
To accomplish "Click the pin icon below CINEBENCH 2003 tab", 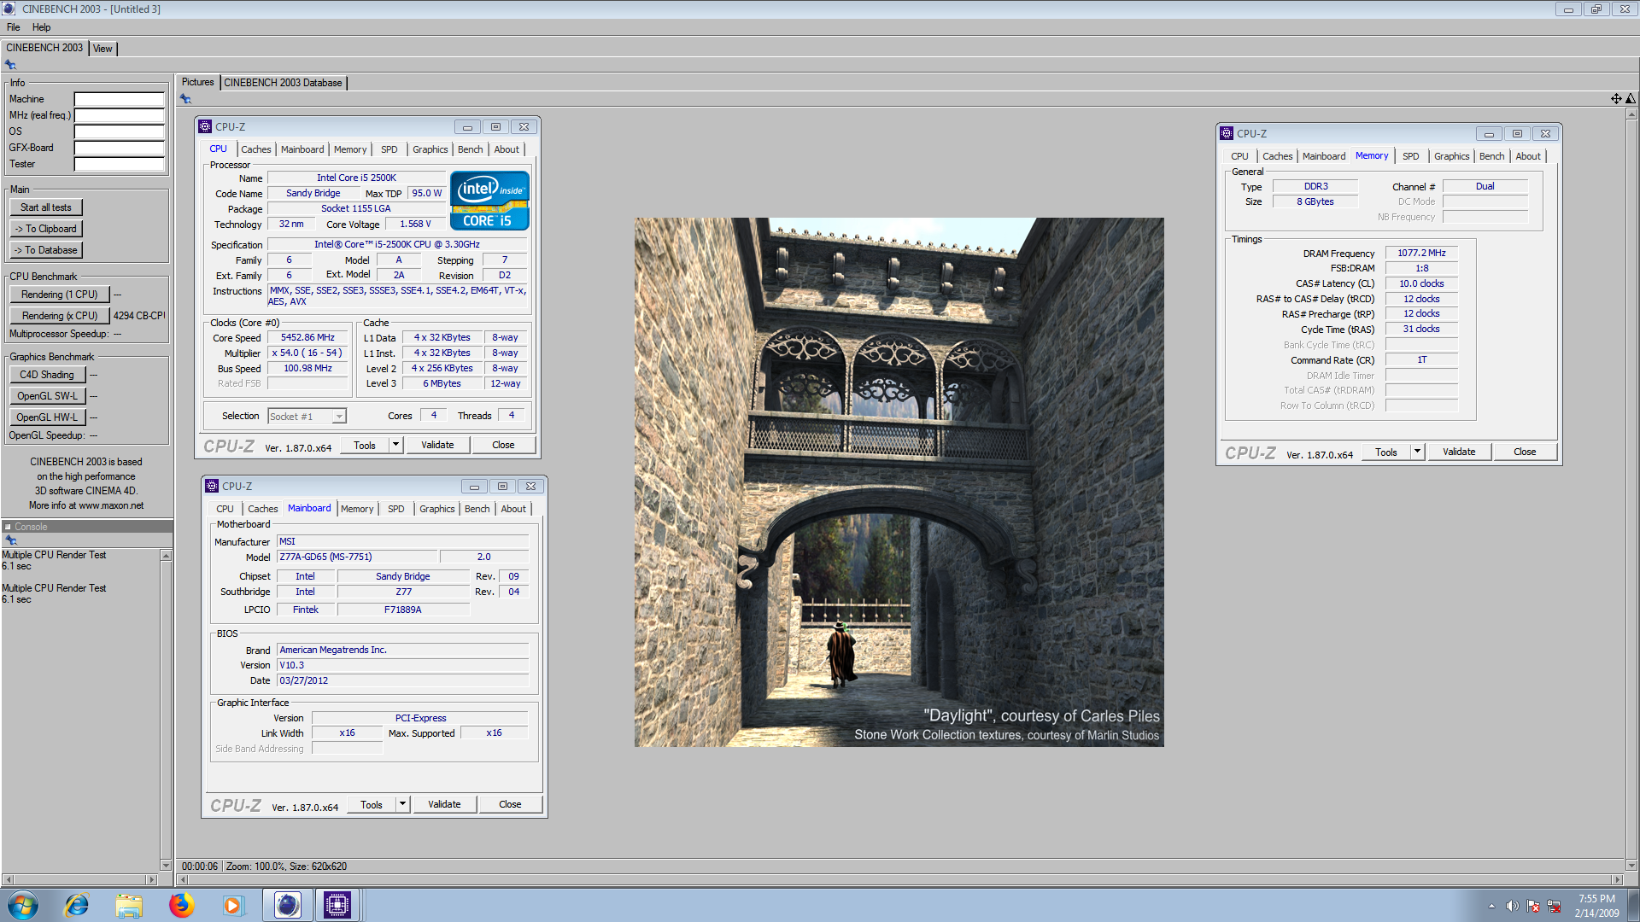I will click(x=10, y=65).
